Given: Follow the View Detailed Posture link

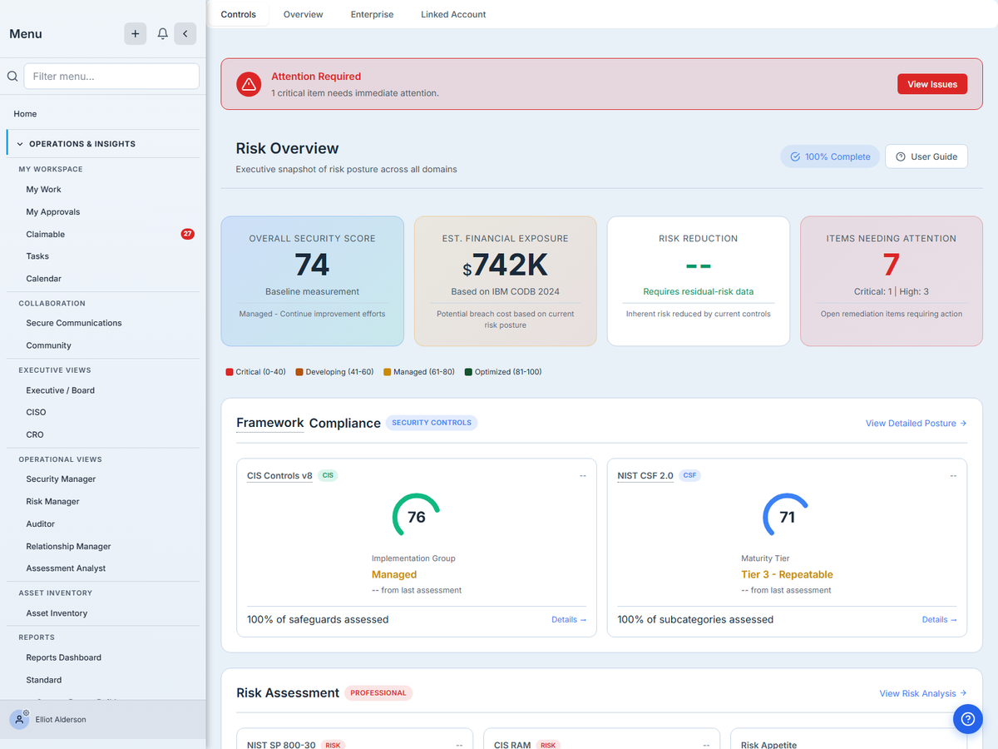Looking at the screenshot, I should [916, 424].
